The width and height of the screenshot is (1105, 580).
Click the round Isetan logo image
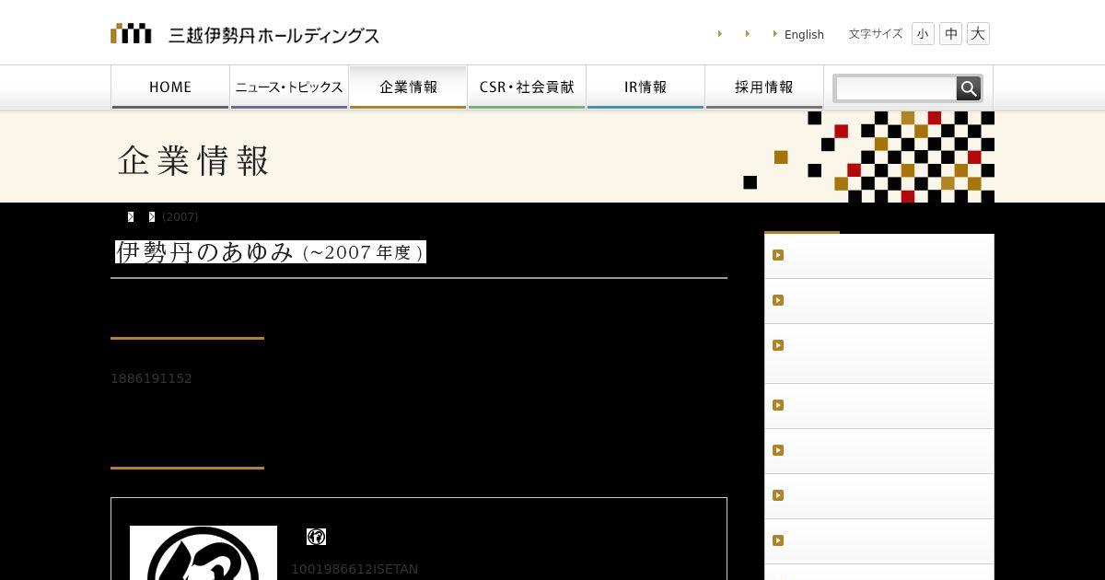point(204,553)
